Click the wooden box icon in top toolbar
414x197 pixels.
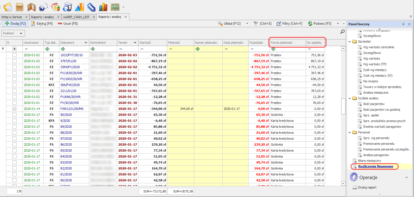[x=20, y=7]
